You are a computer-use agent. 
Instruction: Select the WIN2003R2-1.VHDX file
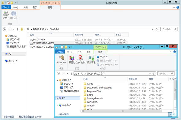point(42,47)
